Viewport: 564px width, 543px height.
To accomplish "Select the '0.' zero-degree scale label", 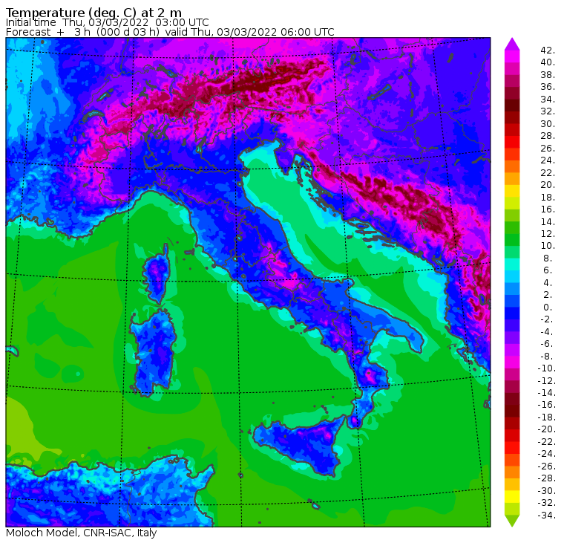I will tap(548, 307).
